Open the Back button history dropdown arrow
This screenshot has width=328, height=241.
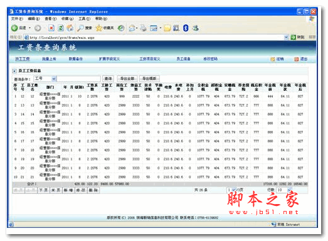pos(30,28)
